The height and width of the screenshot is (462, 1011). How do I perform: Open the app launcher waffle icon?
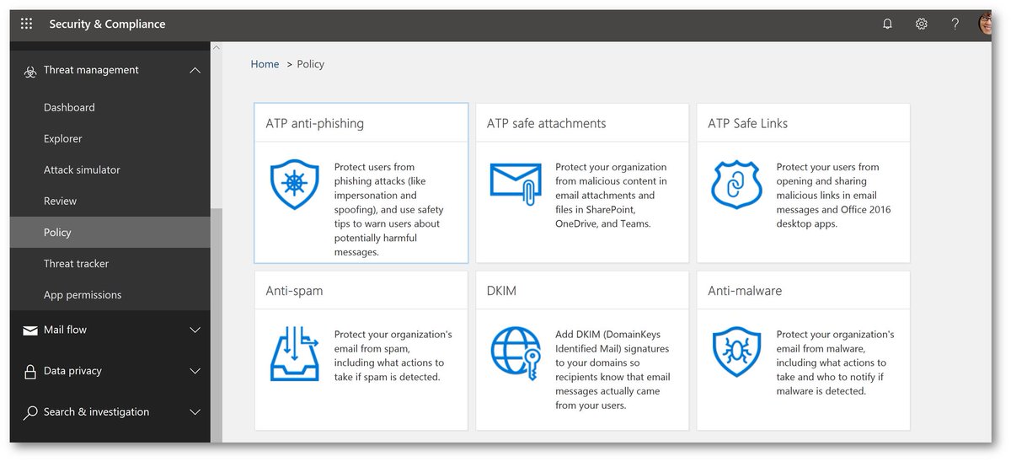(26, 24)
